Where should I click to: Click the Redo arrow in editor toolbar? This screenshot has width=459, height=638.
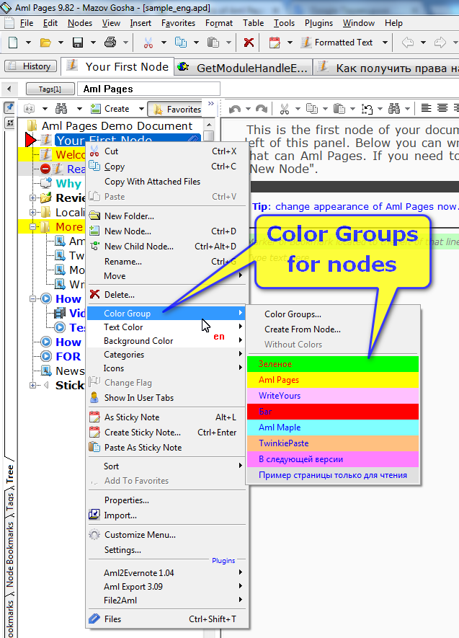[x=262, y=109]
